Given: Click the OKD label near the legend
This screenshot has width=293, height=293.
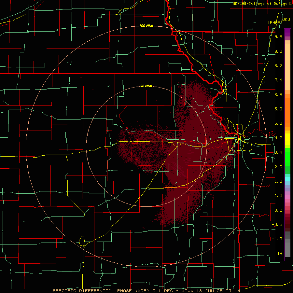Looking at the screenshot, I should 286,20.
